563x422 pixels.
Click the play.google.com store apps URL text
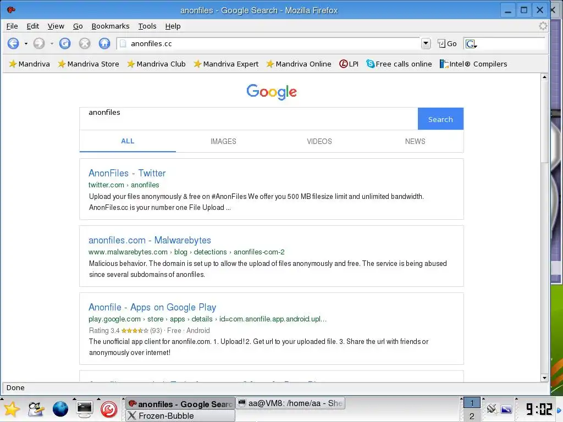point(207,319)
